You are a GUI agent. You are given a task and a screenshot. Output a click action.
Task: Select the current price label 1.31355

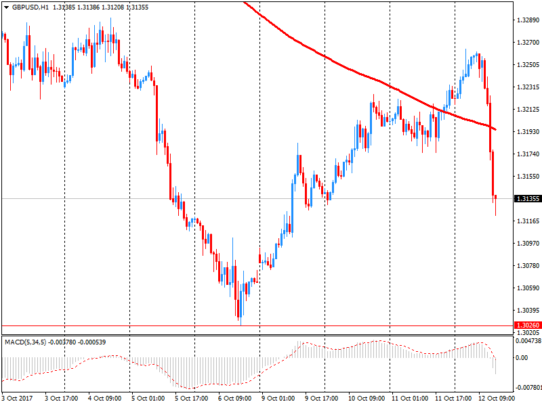528,198
